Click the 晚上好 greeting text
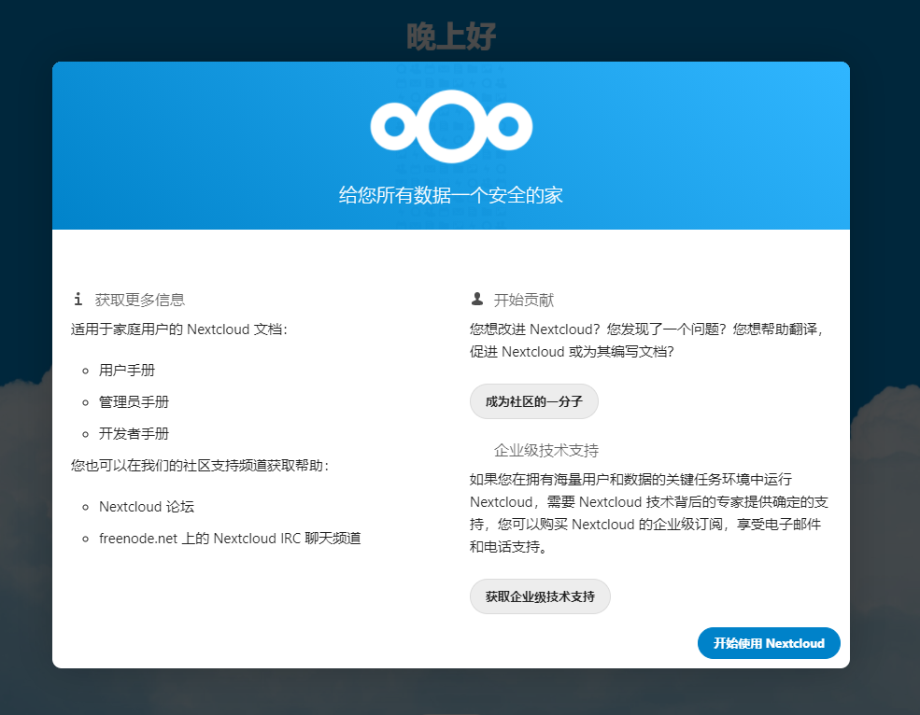920x715 pixels. point(450,36)
